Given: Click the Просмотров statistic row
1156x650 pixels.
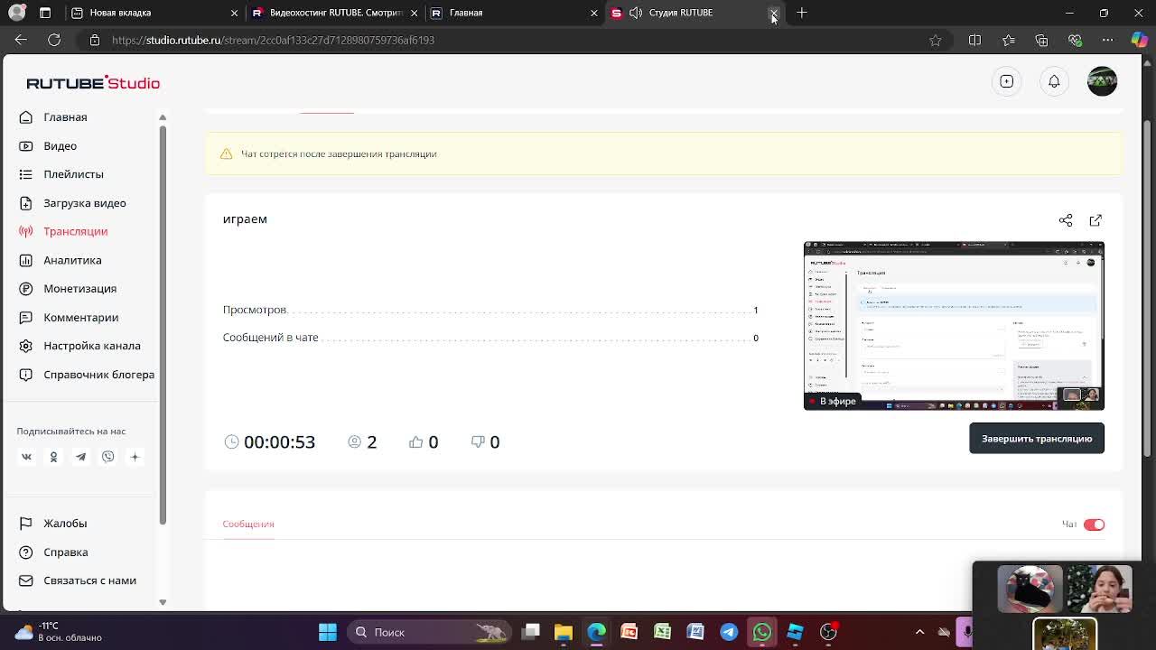Looking at the screenshot, I should click(490, 310).
